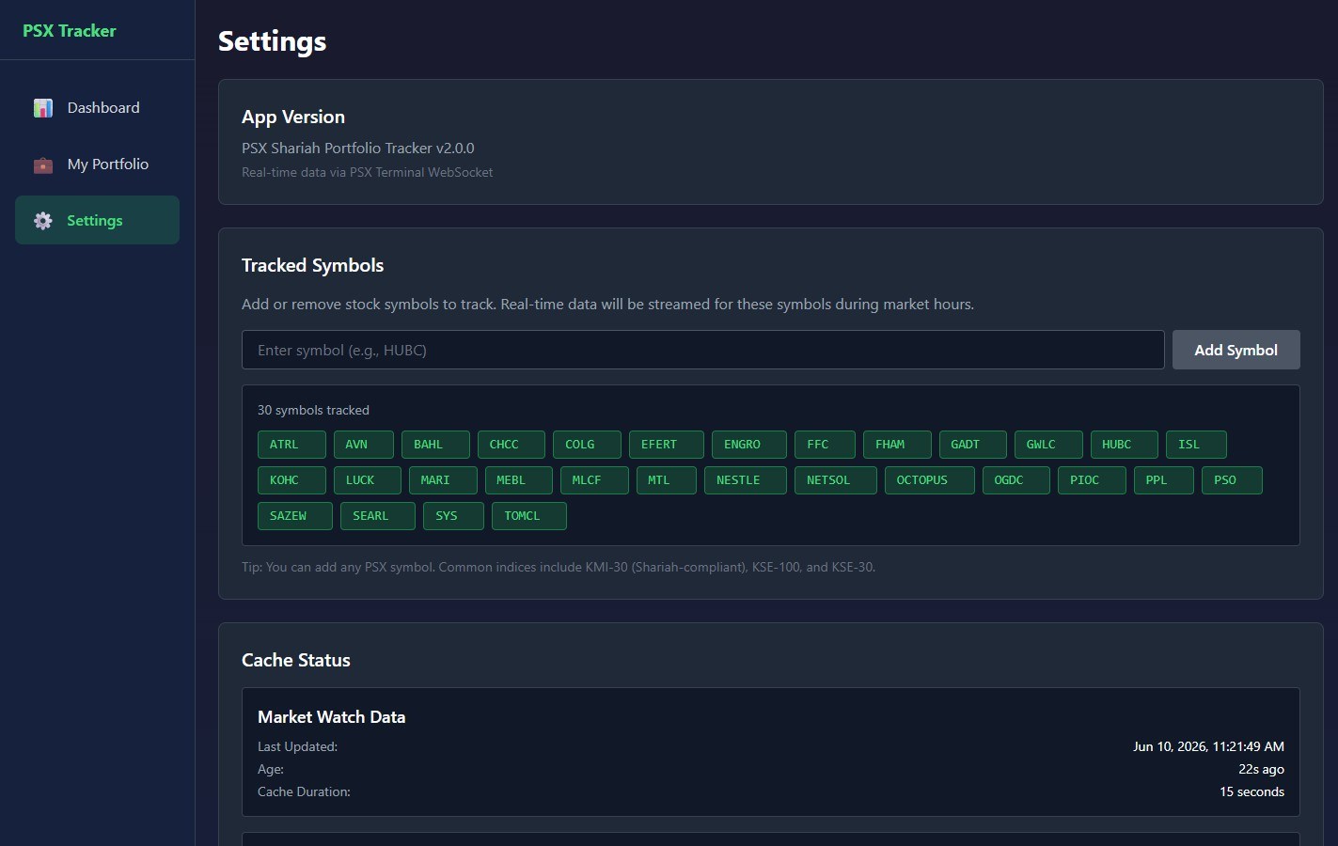Click the COLG symbol tag
Image resolution: width=1338 pixels, height=846 pixels.
tap(587, 445)
